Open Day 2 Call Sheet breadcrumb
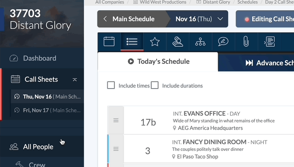294x167 pixels. click(x=279, y=2)
